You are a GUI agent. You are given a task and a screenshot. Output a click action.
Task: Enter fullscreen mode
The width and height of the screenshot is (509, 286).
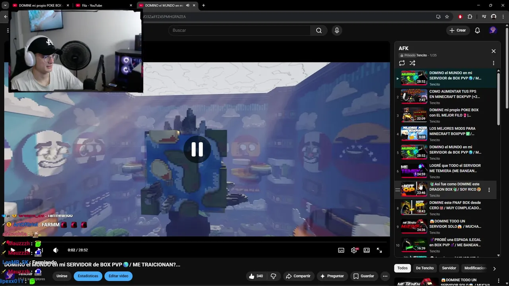[x=379, y=250]
